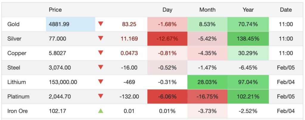Select the highlighted Gold price 4881.99 cell

[x=70, y=24]
